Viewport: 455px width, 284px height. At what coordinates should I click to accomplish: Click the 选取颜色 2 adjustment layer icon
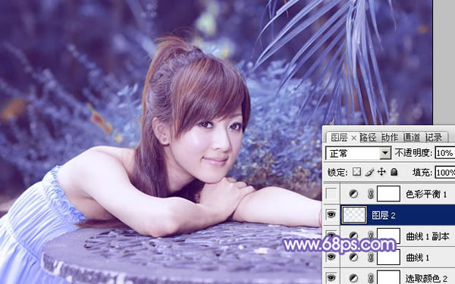353,279
